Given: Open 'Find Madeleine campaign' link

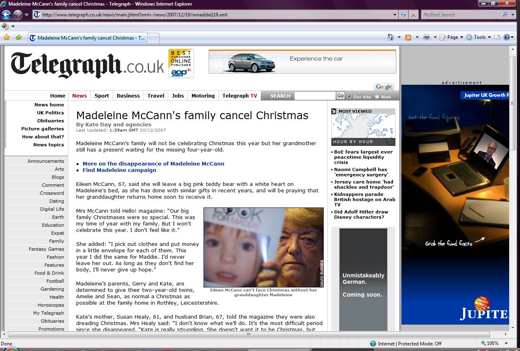Looking at the screenshot, I should click(x=119, y=170).
